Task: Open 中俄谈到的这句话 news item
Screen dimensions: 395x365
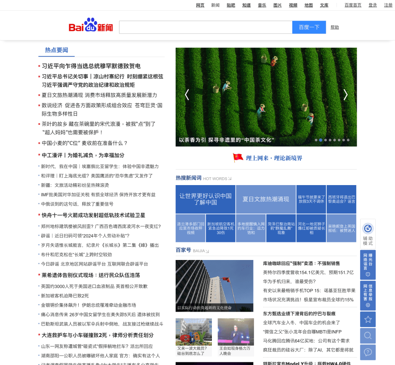Action: (77, 204)
